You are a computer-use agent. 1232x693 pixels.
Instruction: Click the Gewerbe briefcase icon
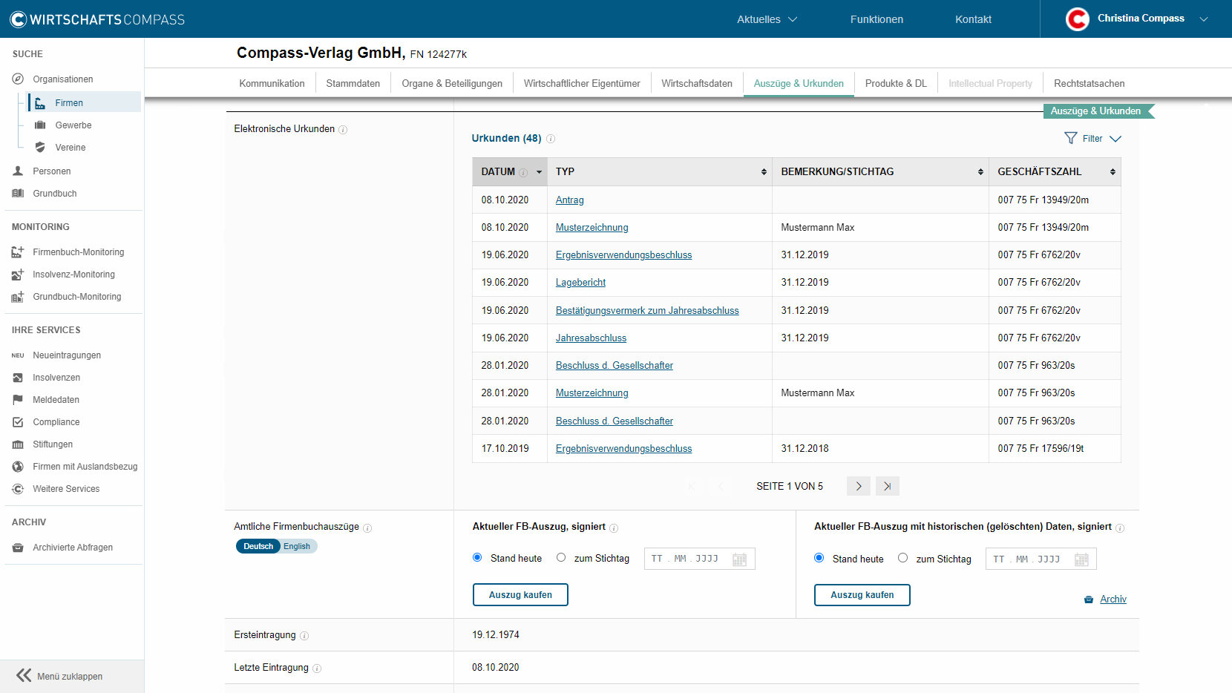tap(40, 125)
